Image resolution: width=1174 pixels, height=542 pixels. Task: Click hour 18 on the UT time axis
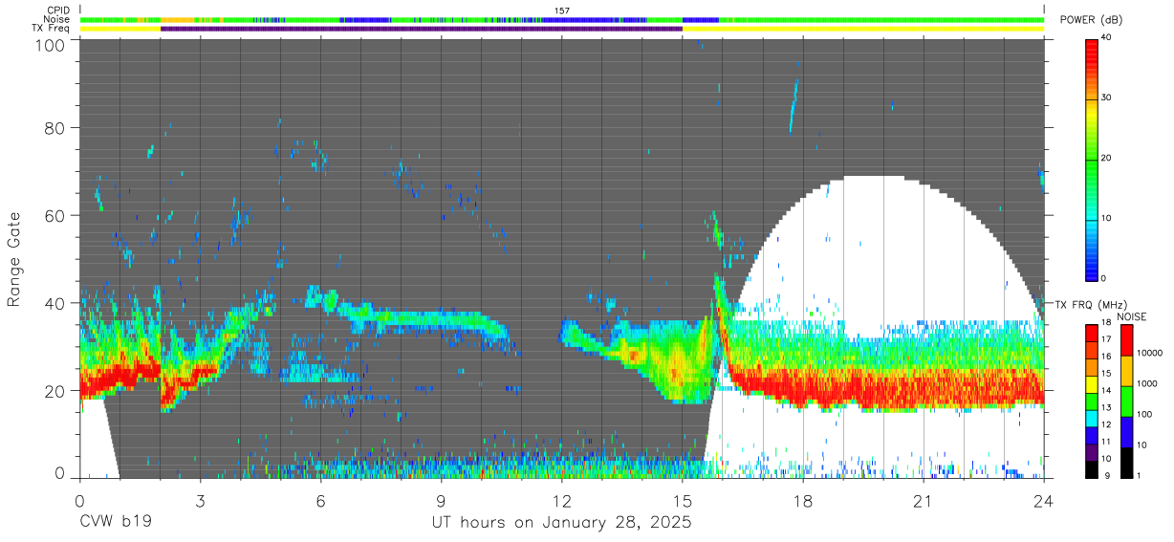[x=803, y=500]
